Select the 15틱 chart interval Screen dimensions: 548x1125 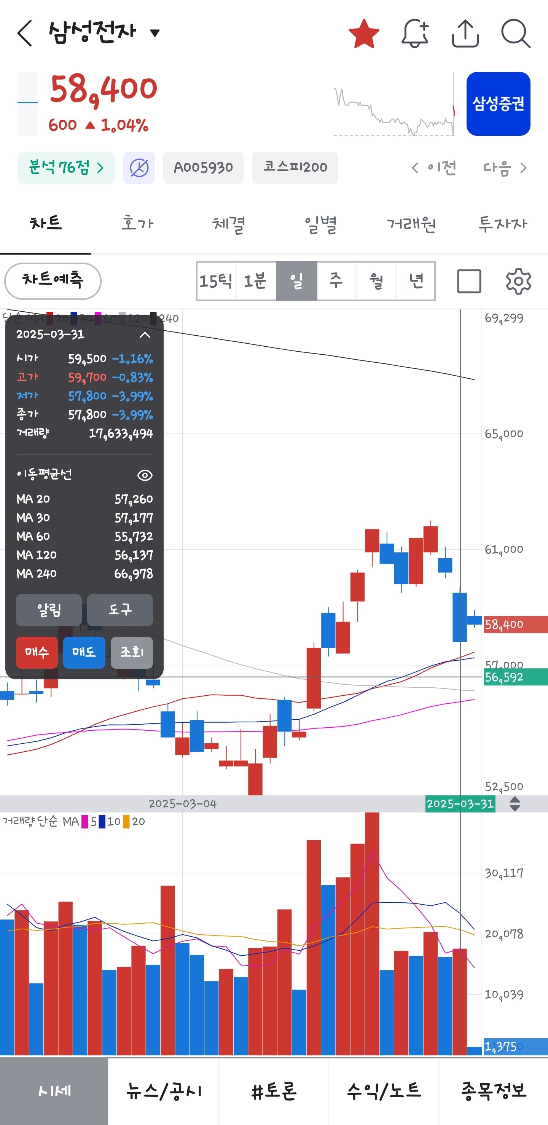(x=216, y=281)
